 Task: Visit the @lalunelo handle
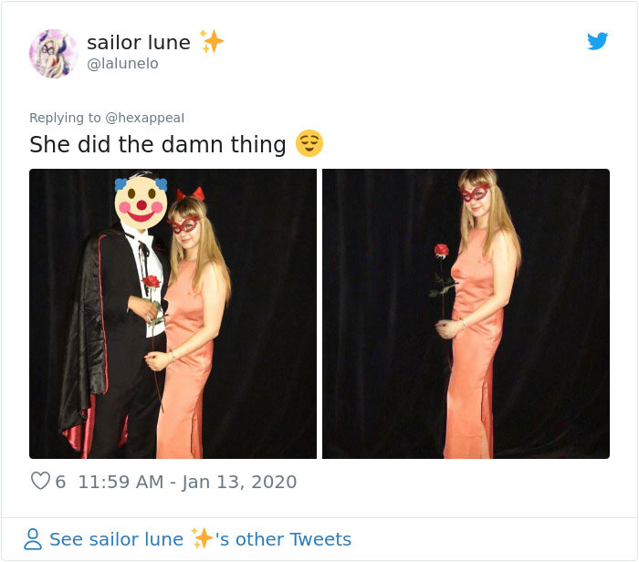122,63
